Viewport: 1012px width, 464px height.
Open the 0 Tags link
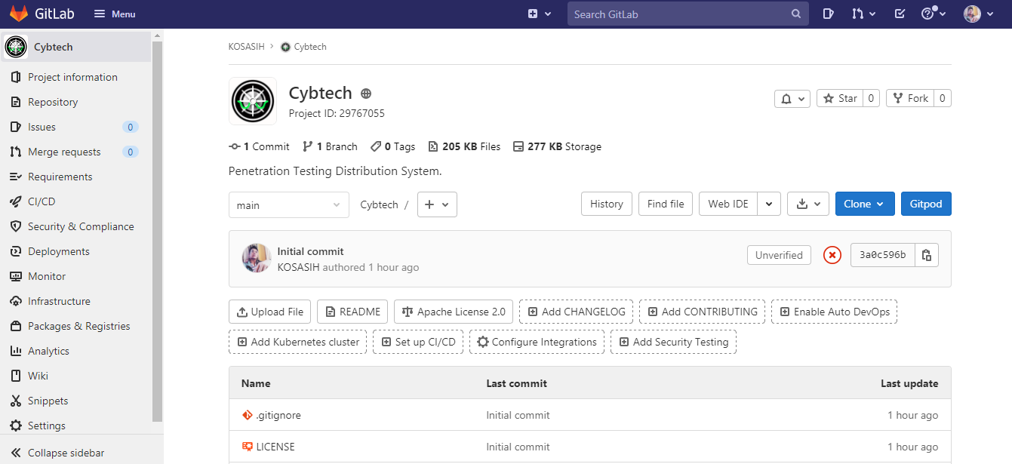tap(392, 146)
